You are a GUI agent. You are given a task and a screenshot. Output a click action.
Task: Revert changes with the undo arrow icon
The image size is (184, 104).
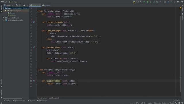click(178, 2)
